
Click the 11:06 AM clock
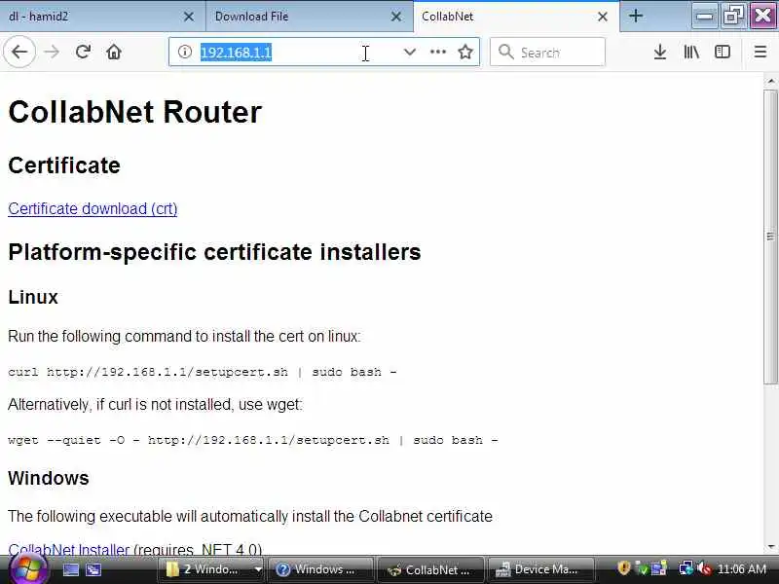click(x=742, y=568)
